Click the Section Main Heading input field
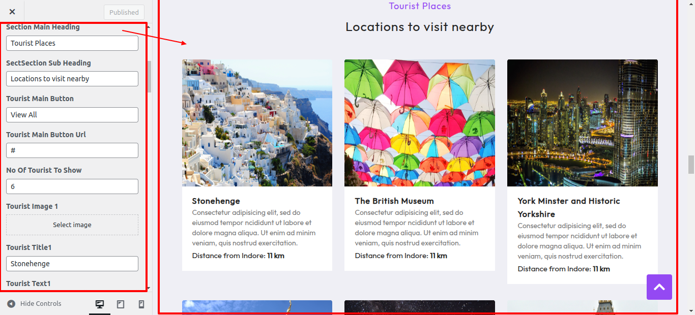The width and height of the screenshot is (695, 315). [x=72, y=43]
